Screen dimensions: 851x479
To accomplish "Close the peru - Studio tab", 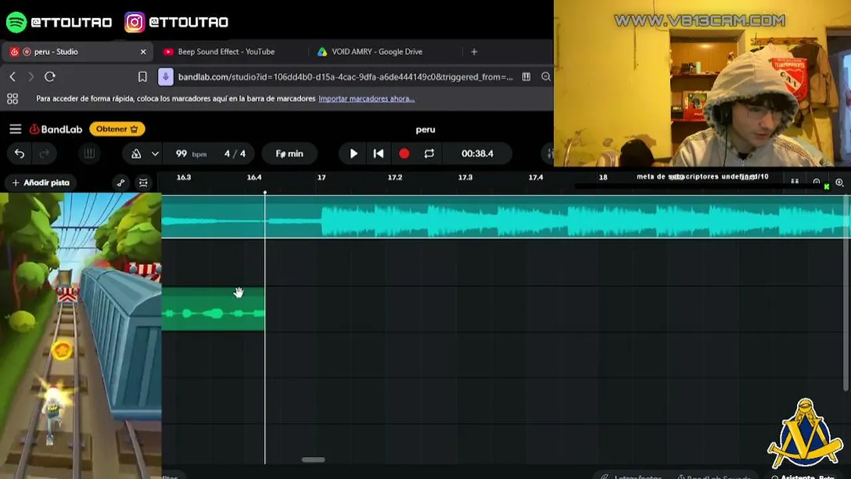I will pyautogui.click(x=143, y=52).
